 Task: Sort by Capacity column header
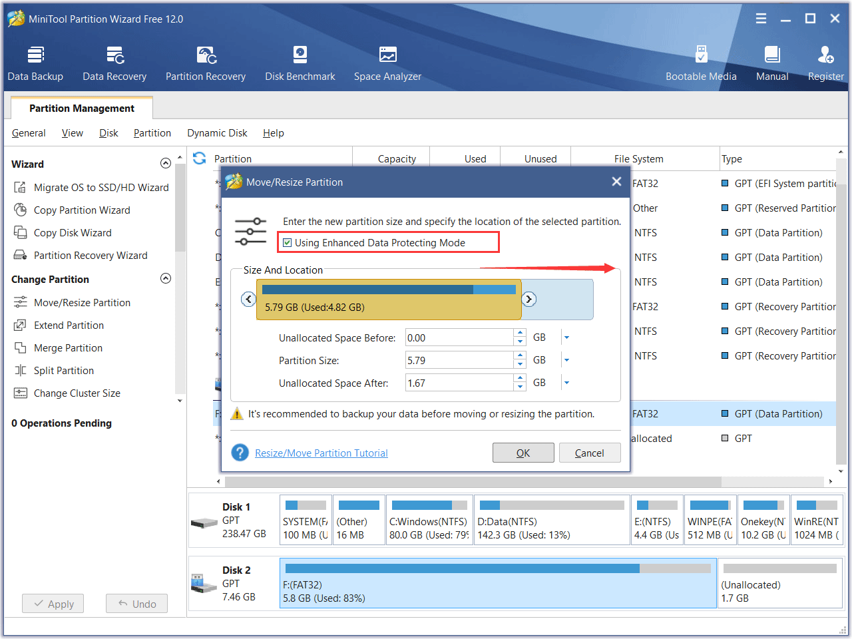tap(391, 159)
